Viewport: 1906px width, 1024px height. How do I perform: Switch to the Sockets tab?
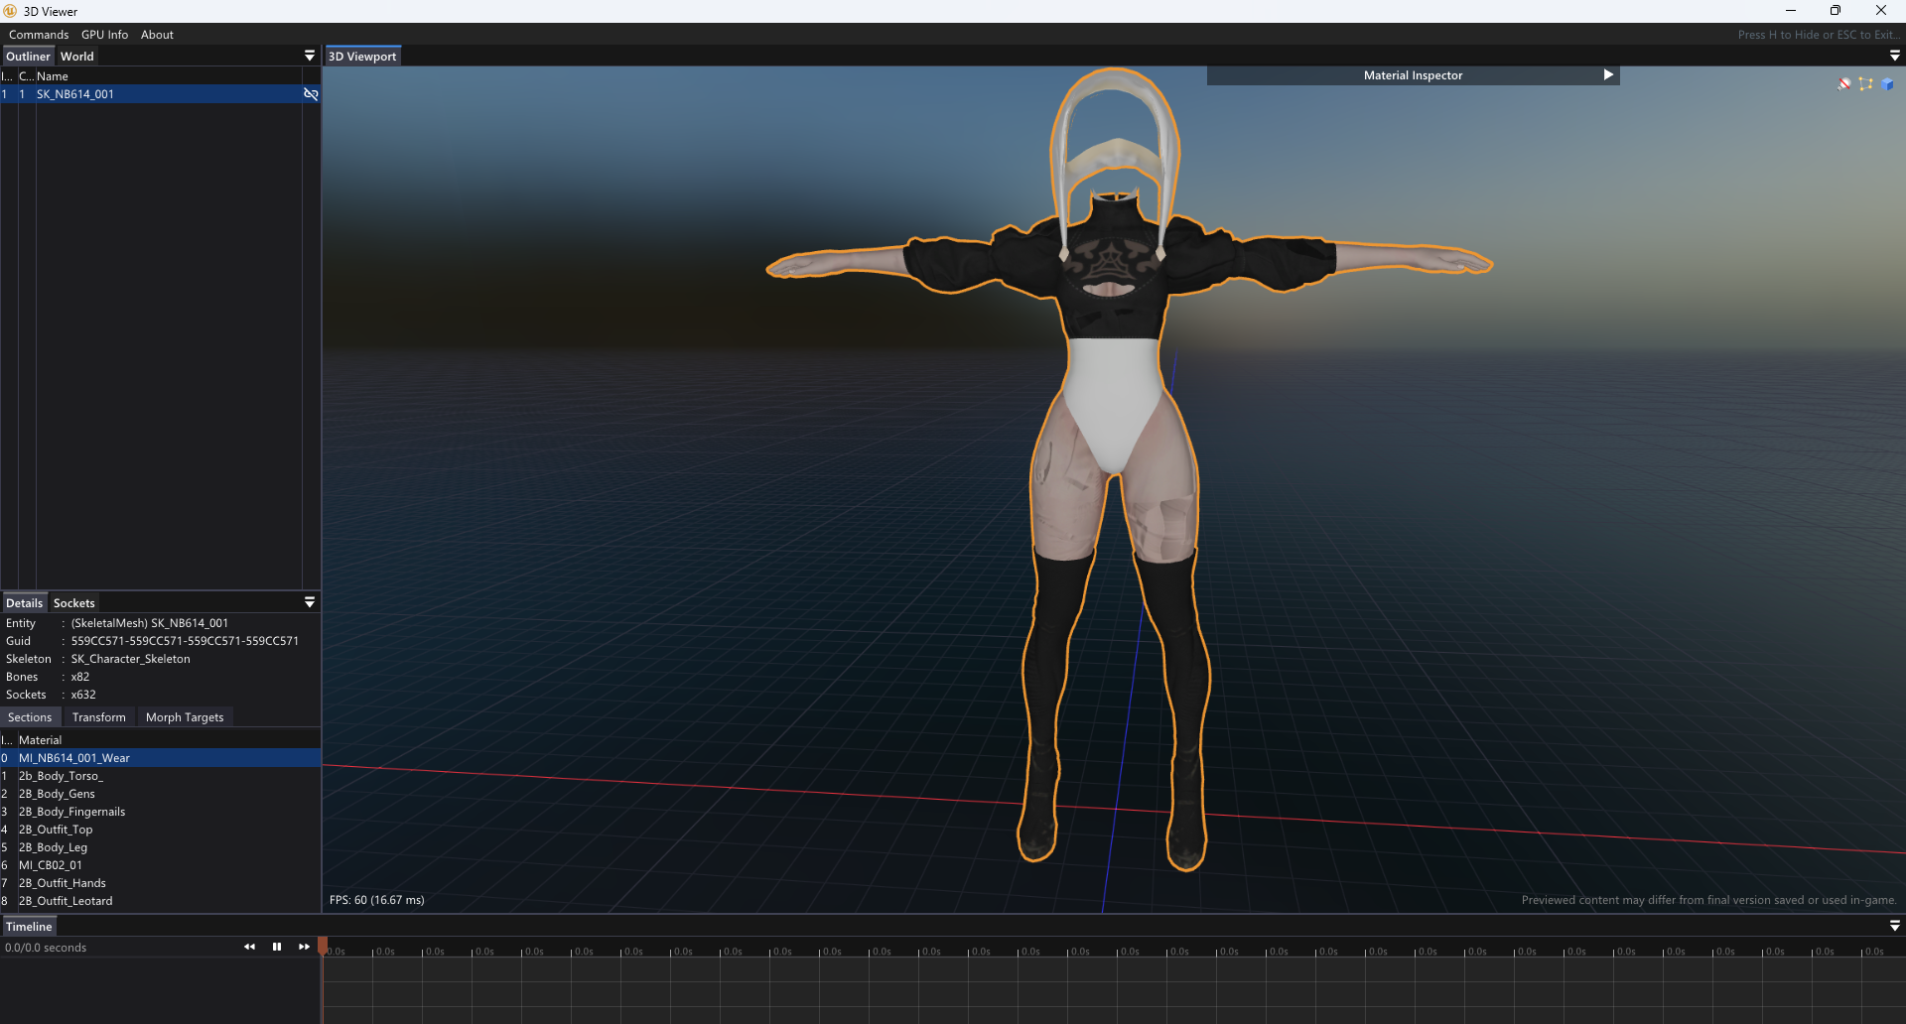point(74,603)
